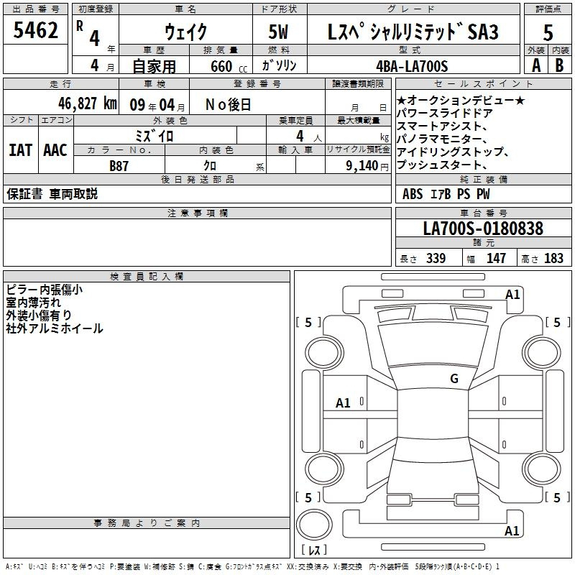Viewport: 575px width, 575px height.
Task: Click the 保証書 車両取説 entry
Action: [x=52, y=194]
